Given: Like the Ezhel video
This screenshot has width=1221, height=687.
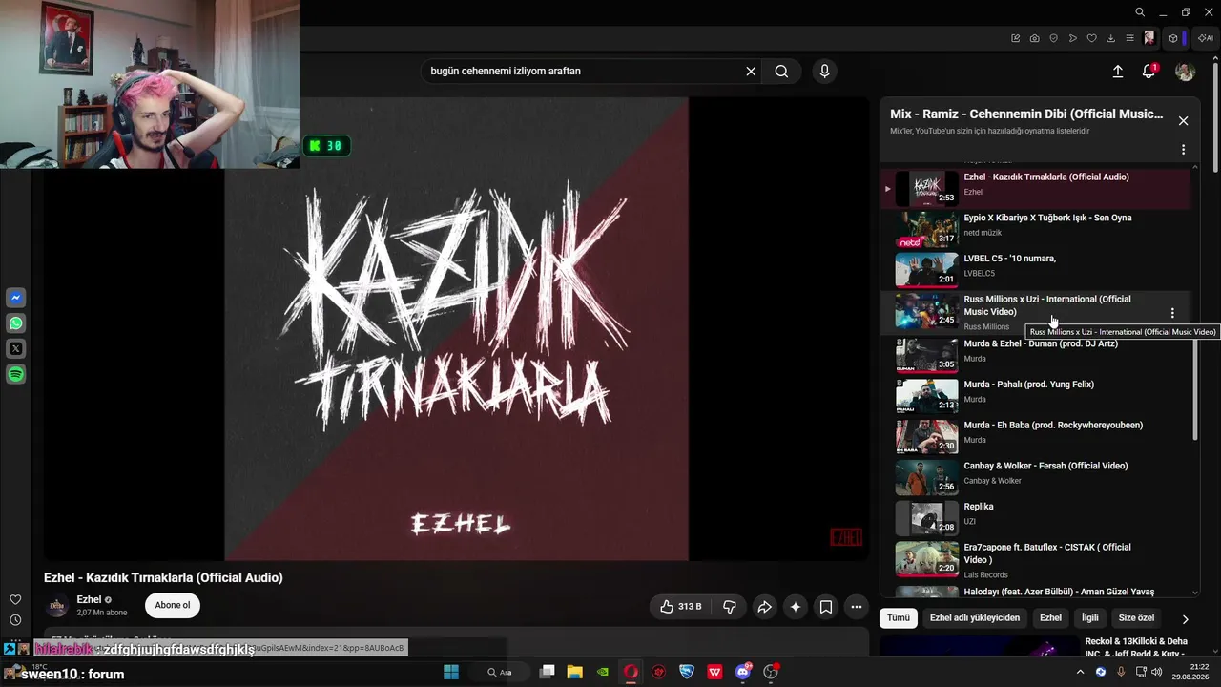Looking at the screenshot, I should point(681,607).
